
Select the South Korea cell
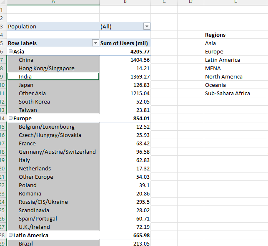53,101
